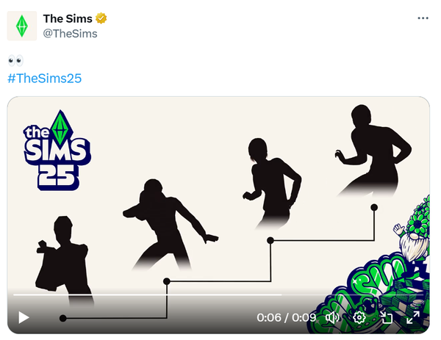Enable picture-in-picture mode icon
Screen dimensions: 441x340
pyautogui.click(x=386, y=317)
